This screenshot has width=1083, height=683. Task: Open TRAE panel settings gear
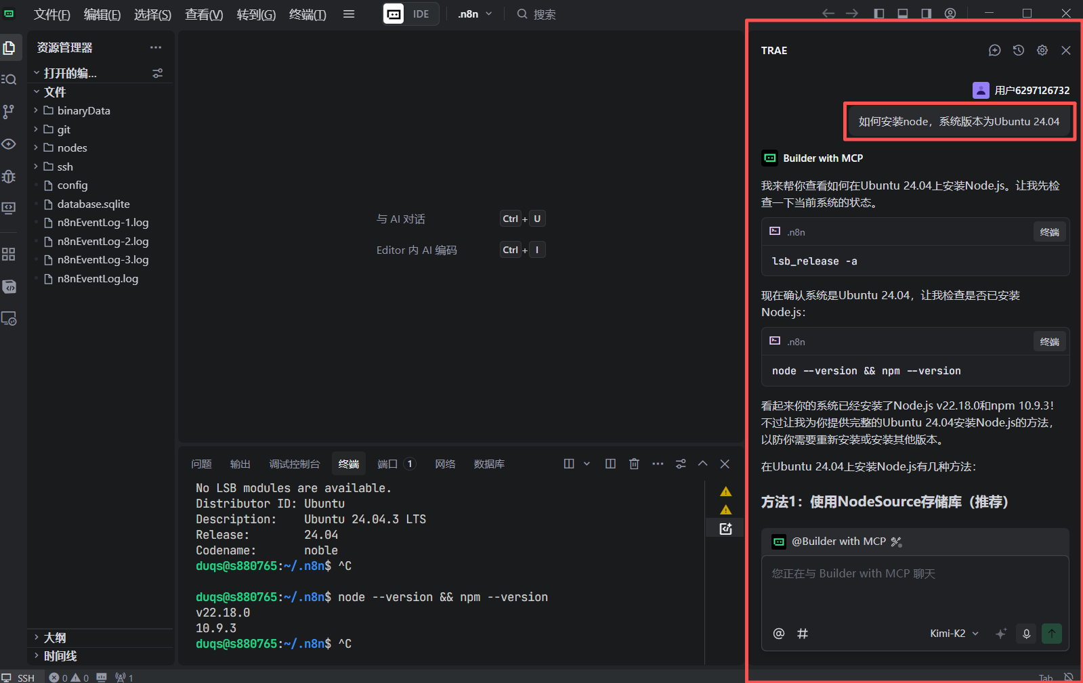pos(1042,50)
